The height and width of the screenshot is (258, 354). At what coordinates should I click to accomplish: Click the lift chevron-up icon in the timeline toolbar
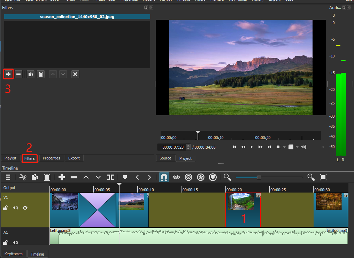(86, 177)
